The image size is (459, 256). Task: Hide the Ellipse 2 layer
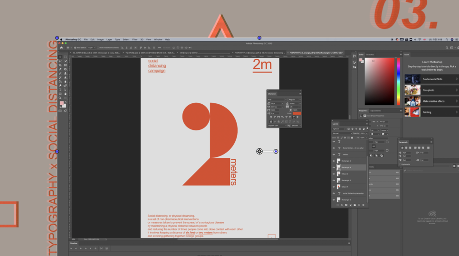click(x=334, y=174)
